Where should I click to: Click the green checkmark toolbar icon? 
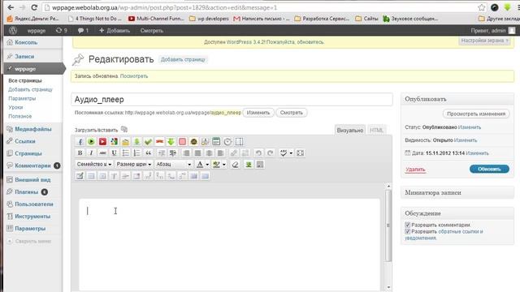point(148,142)
